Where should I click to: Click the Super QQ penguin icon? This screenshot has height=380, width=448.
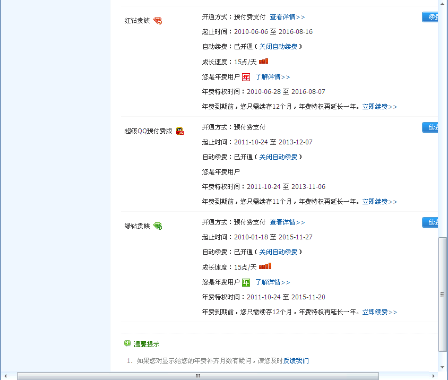click(x=180, y=131)
